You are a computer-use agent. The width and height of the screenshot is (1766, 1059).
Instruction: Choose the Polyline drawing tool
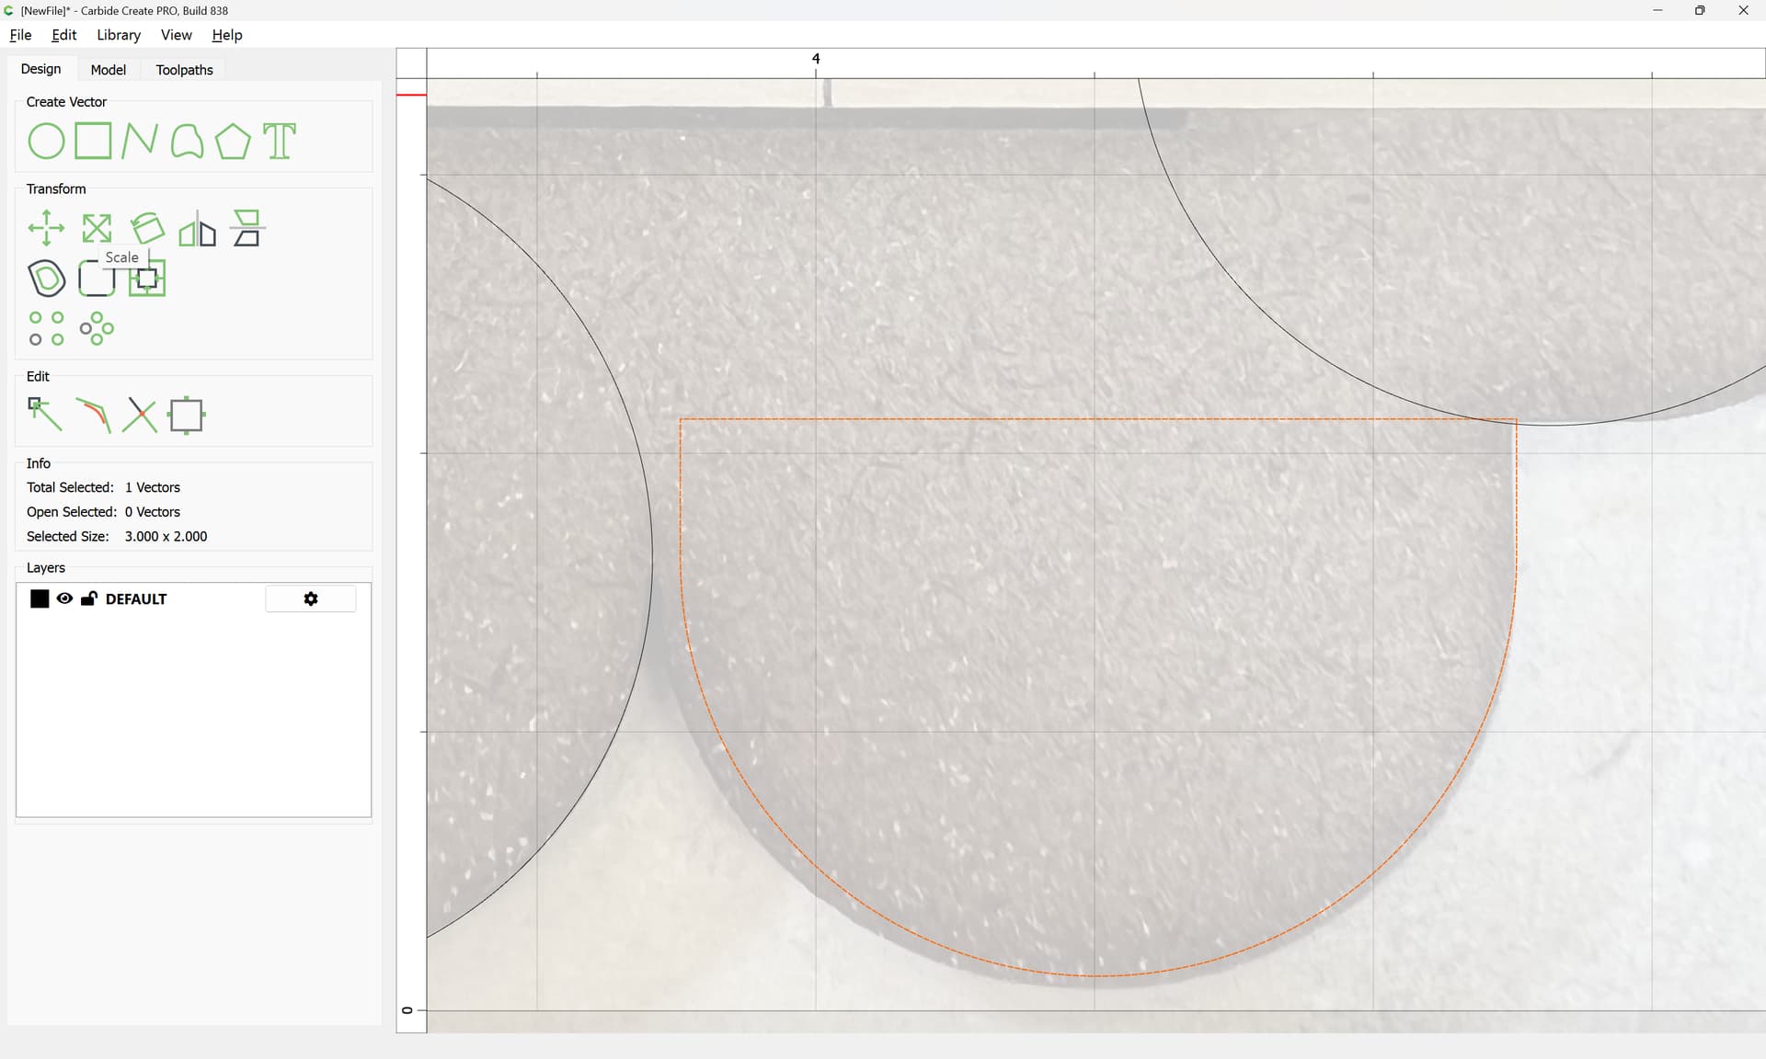[x=139, y=142]
